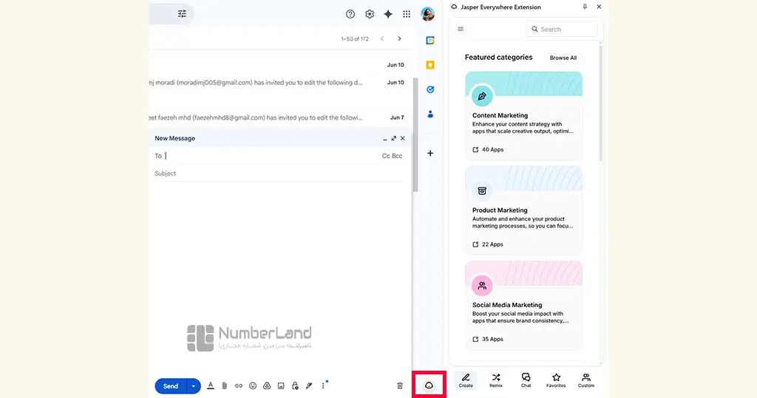Viewport: 757px width, 398px height.
Task: Open the Send options dropdown arrow
Action: [194, 386]
